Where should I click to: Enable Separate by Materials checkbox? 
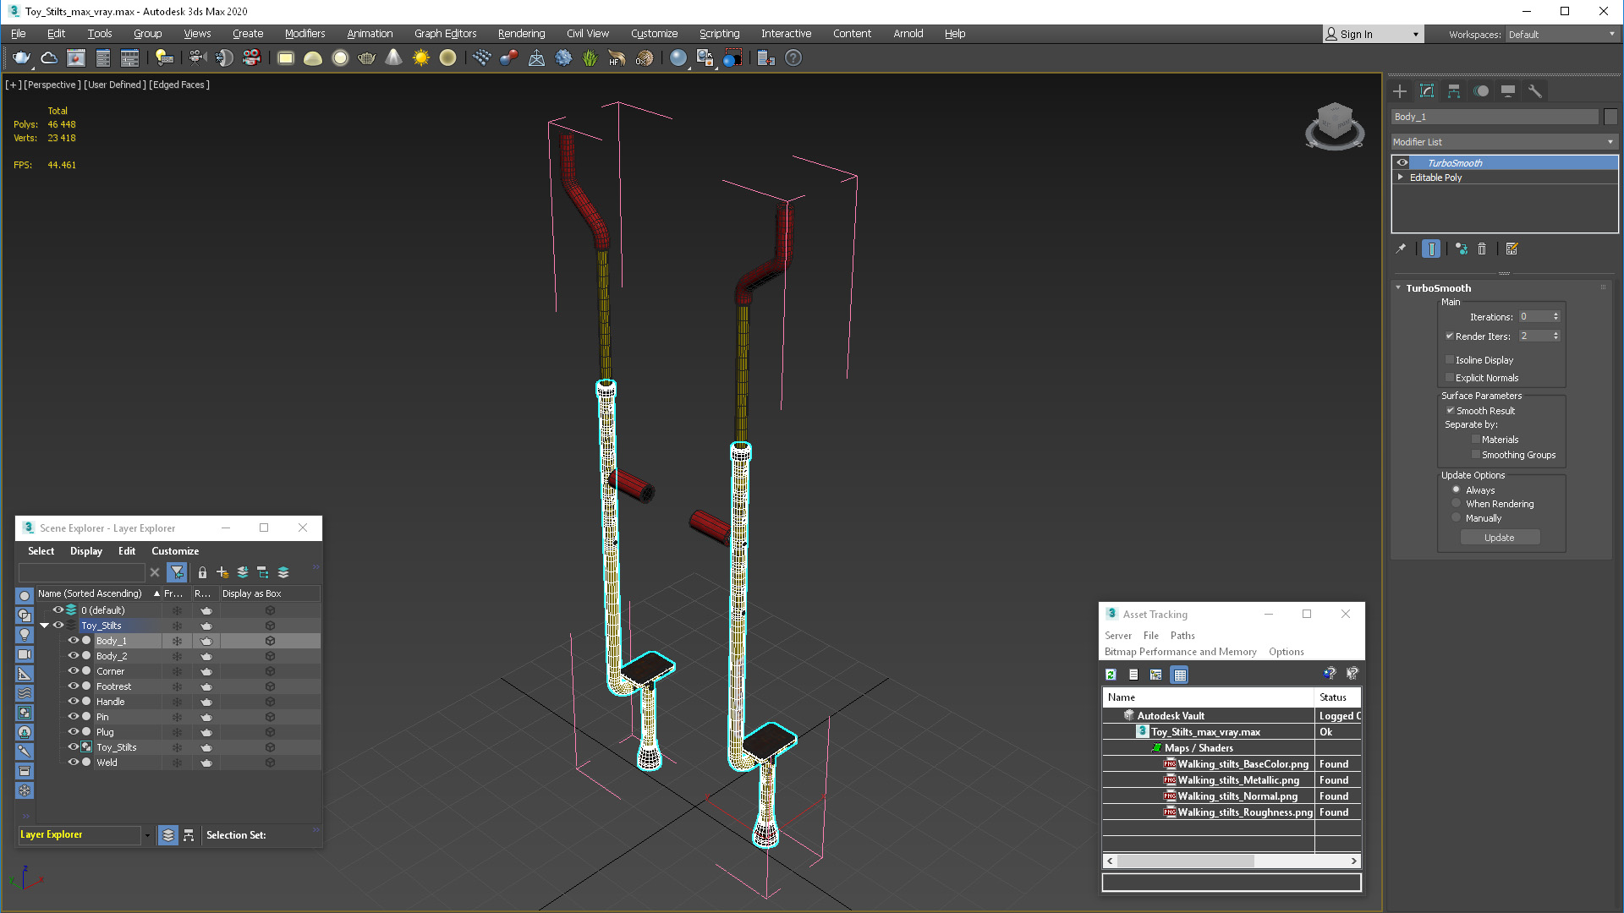coord(1476,439)
